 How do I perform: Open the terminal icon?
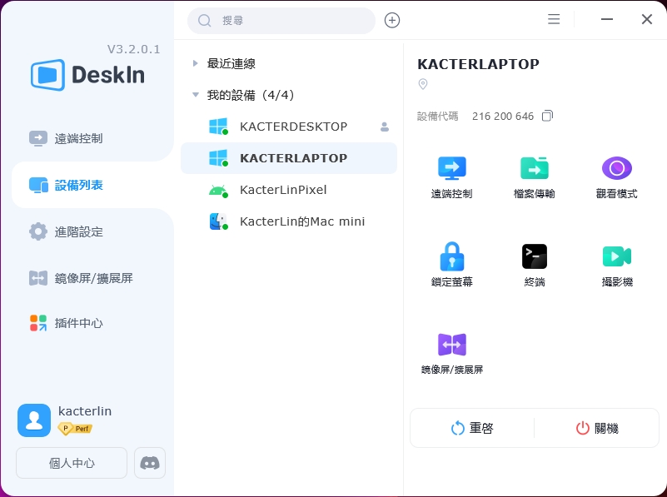534,256
